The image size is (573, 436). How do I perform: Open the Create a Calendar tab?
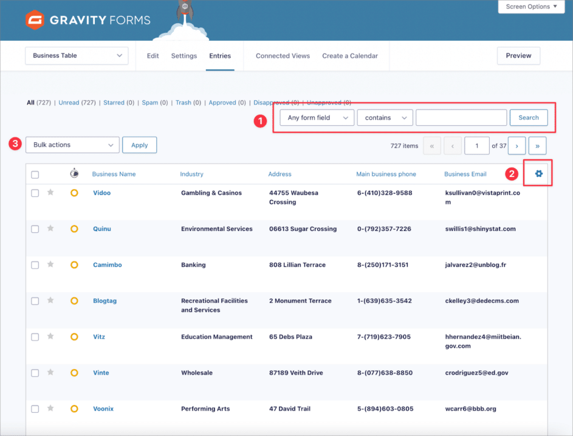(350, 55)
